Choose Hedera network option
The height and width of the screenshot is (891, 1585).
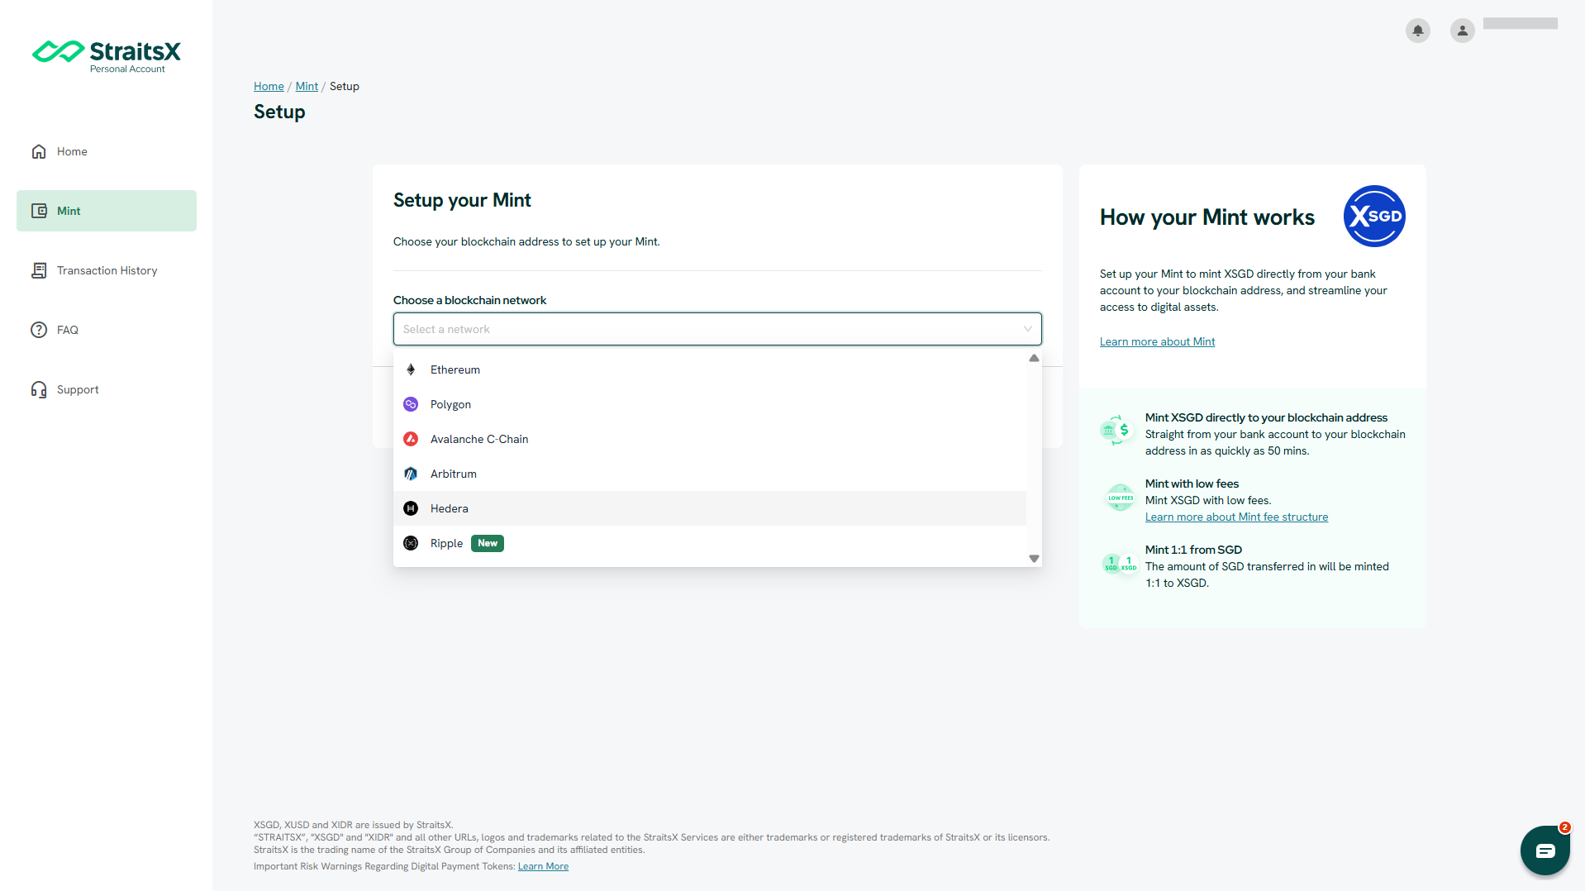[x=710, y=508]
